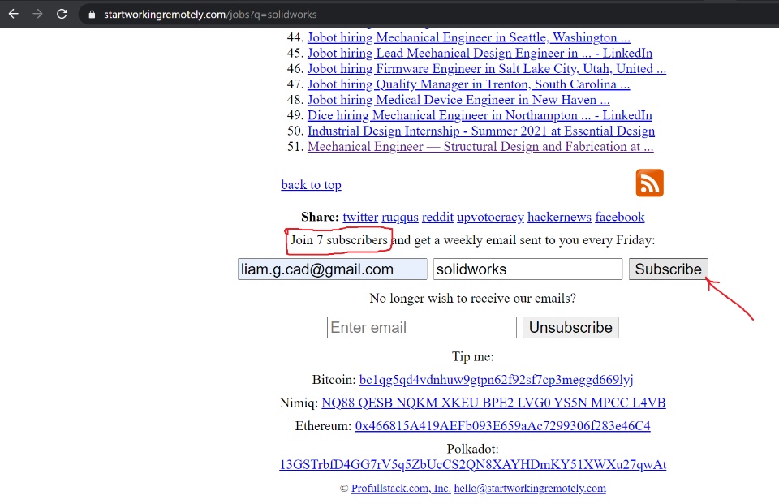Click the back to top link

click(311, 185)
